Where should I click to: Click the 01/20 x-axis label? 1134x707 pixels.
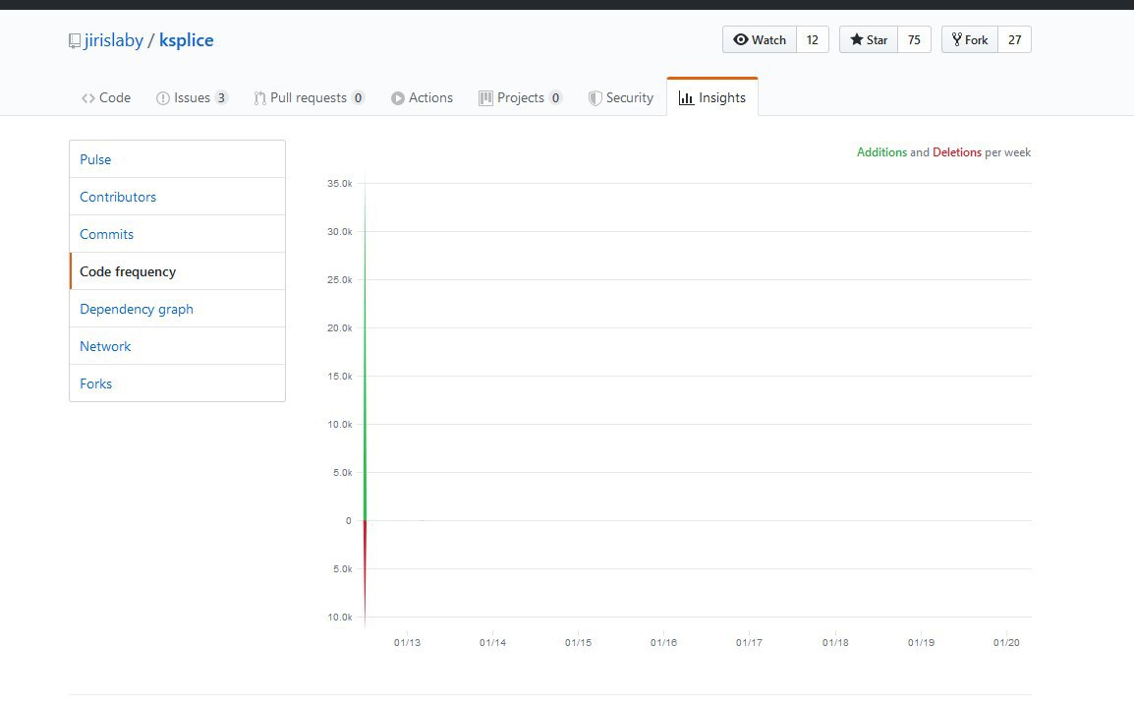coord(1006,643)
